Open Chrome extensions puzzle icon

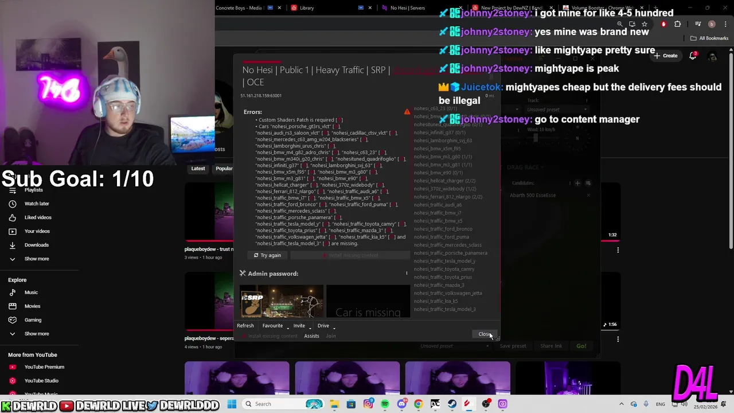678,24
